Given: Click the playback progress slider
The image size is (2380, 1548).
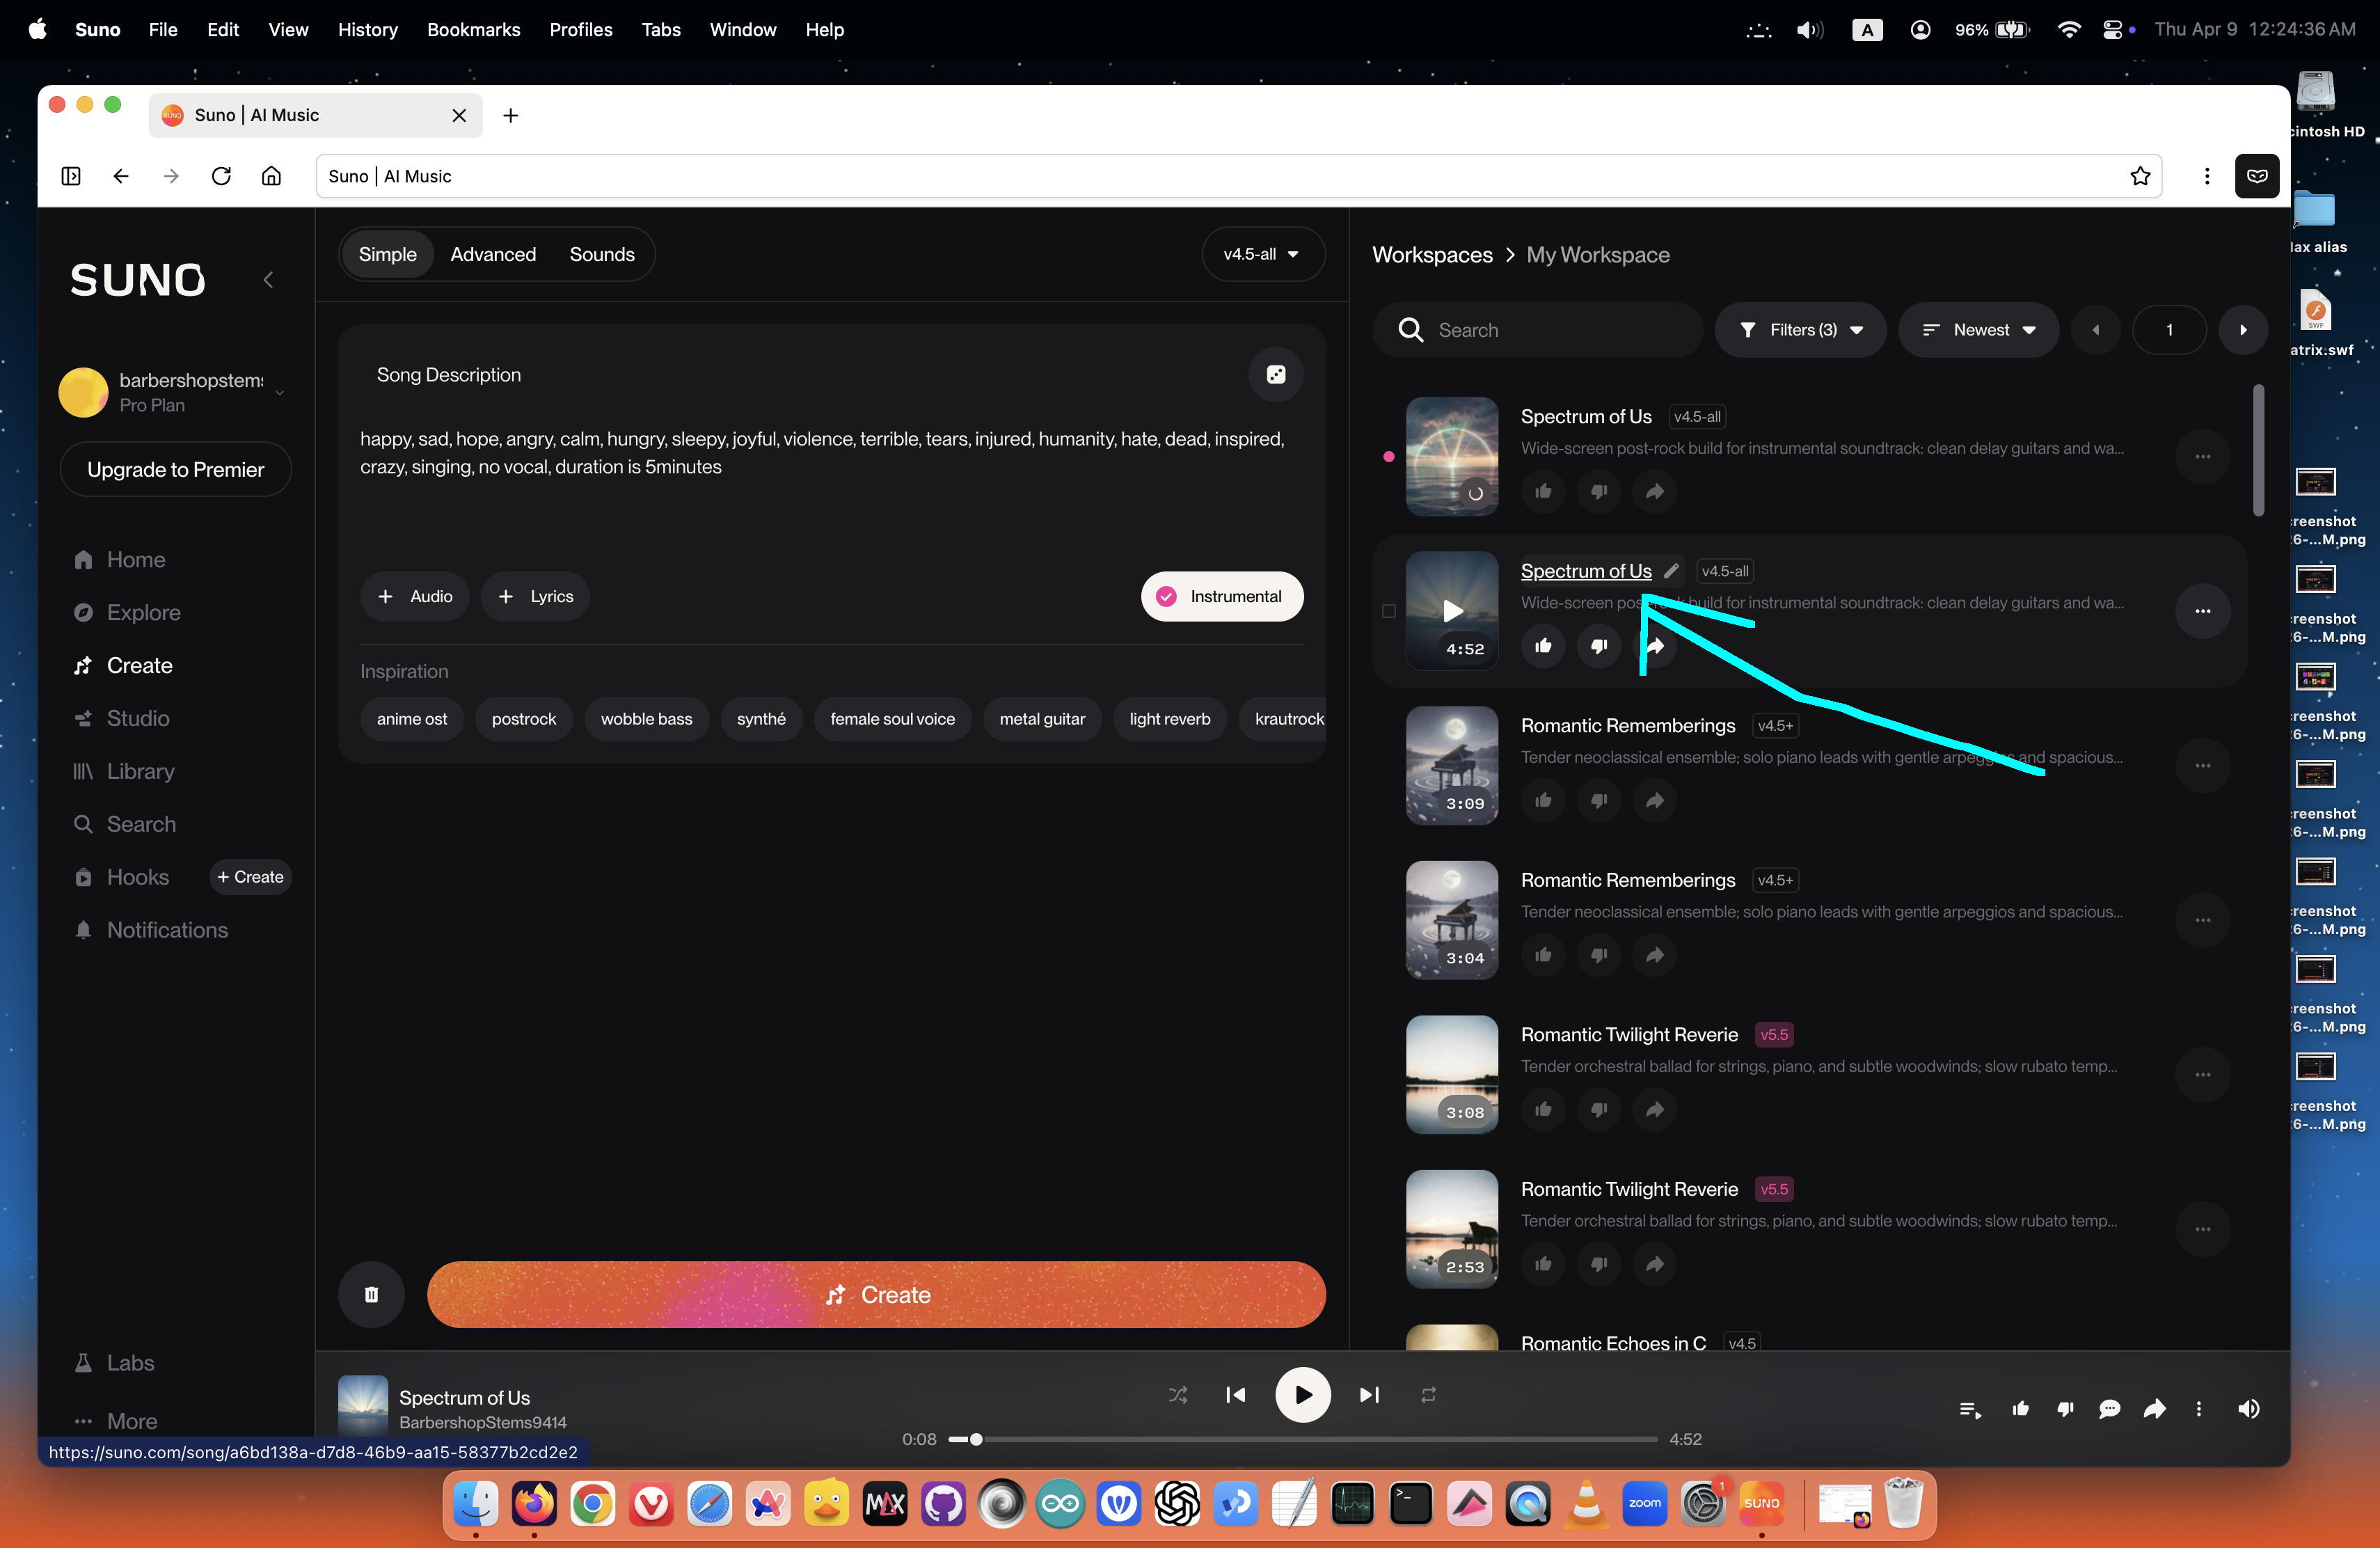Looking at the screenshot, I should click(1300, 1439).
